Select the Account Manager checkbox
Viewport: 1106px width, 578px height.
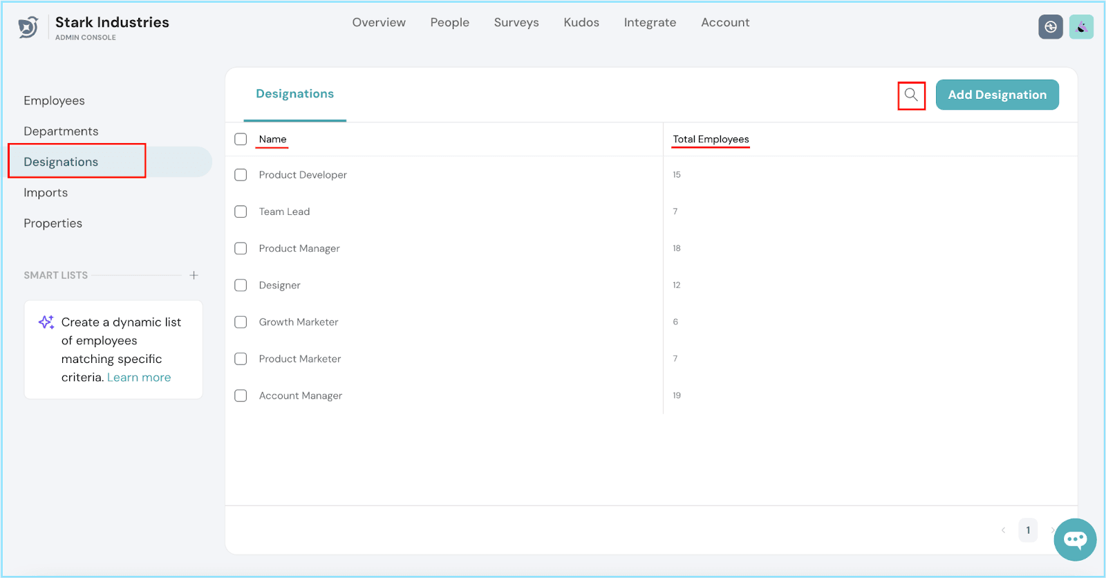point(241,395)
